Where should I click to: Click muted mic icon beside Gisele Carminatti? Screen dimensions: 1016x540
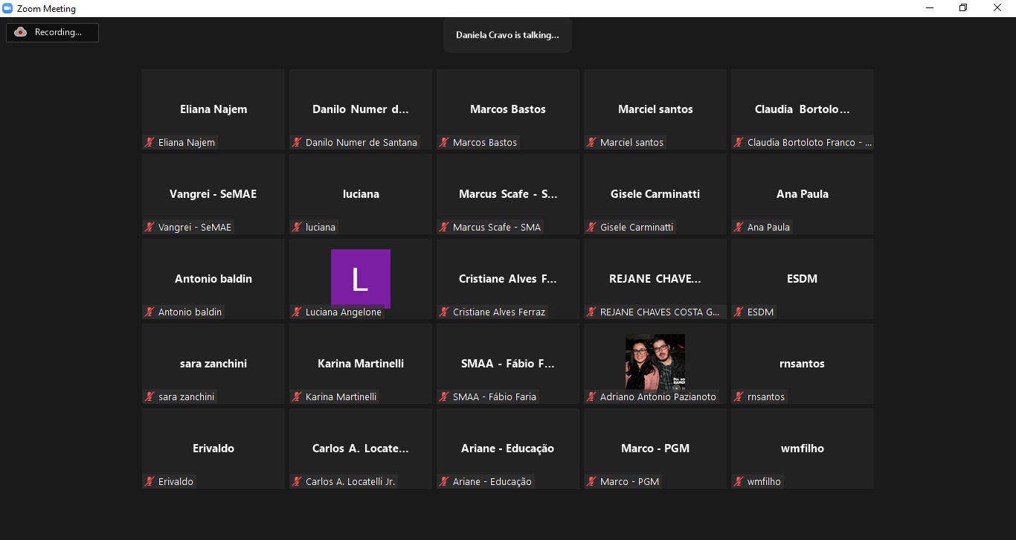[x=591, y=227]
